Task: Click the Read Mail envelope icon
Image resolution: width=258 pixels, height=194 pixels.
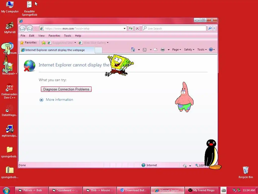Action: [155, 50]
